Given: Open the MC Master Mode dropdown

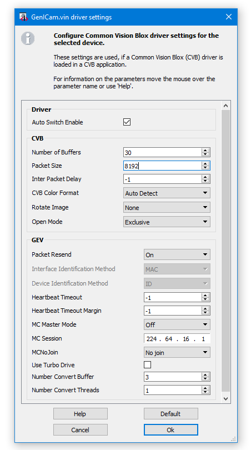Looking at the screenshot, I should pyautogui.click(x=177, y=324).
